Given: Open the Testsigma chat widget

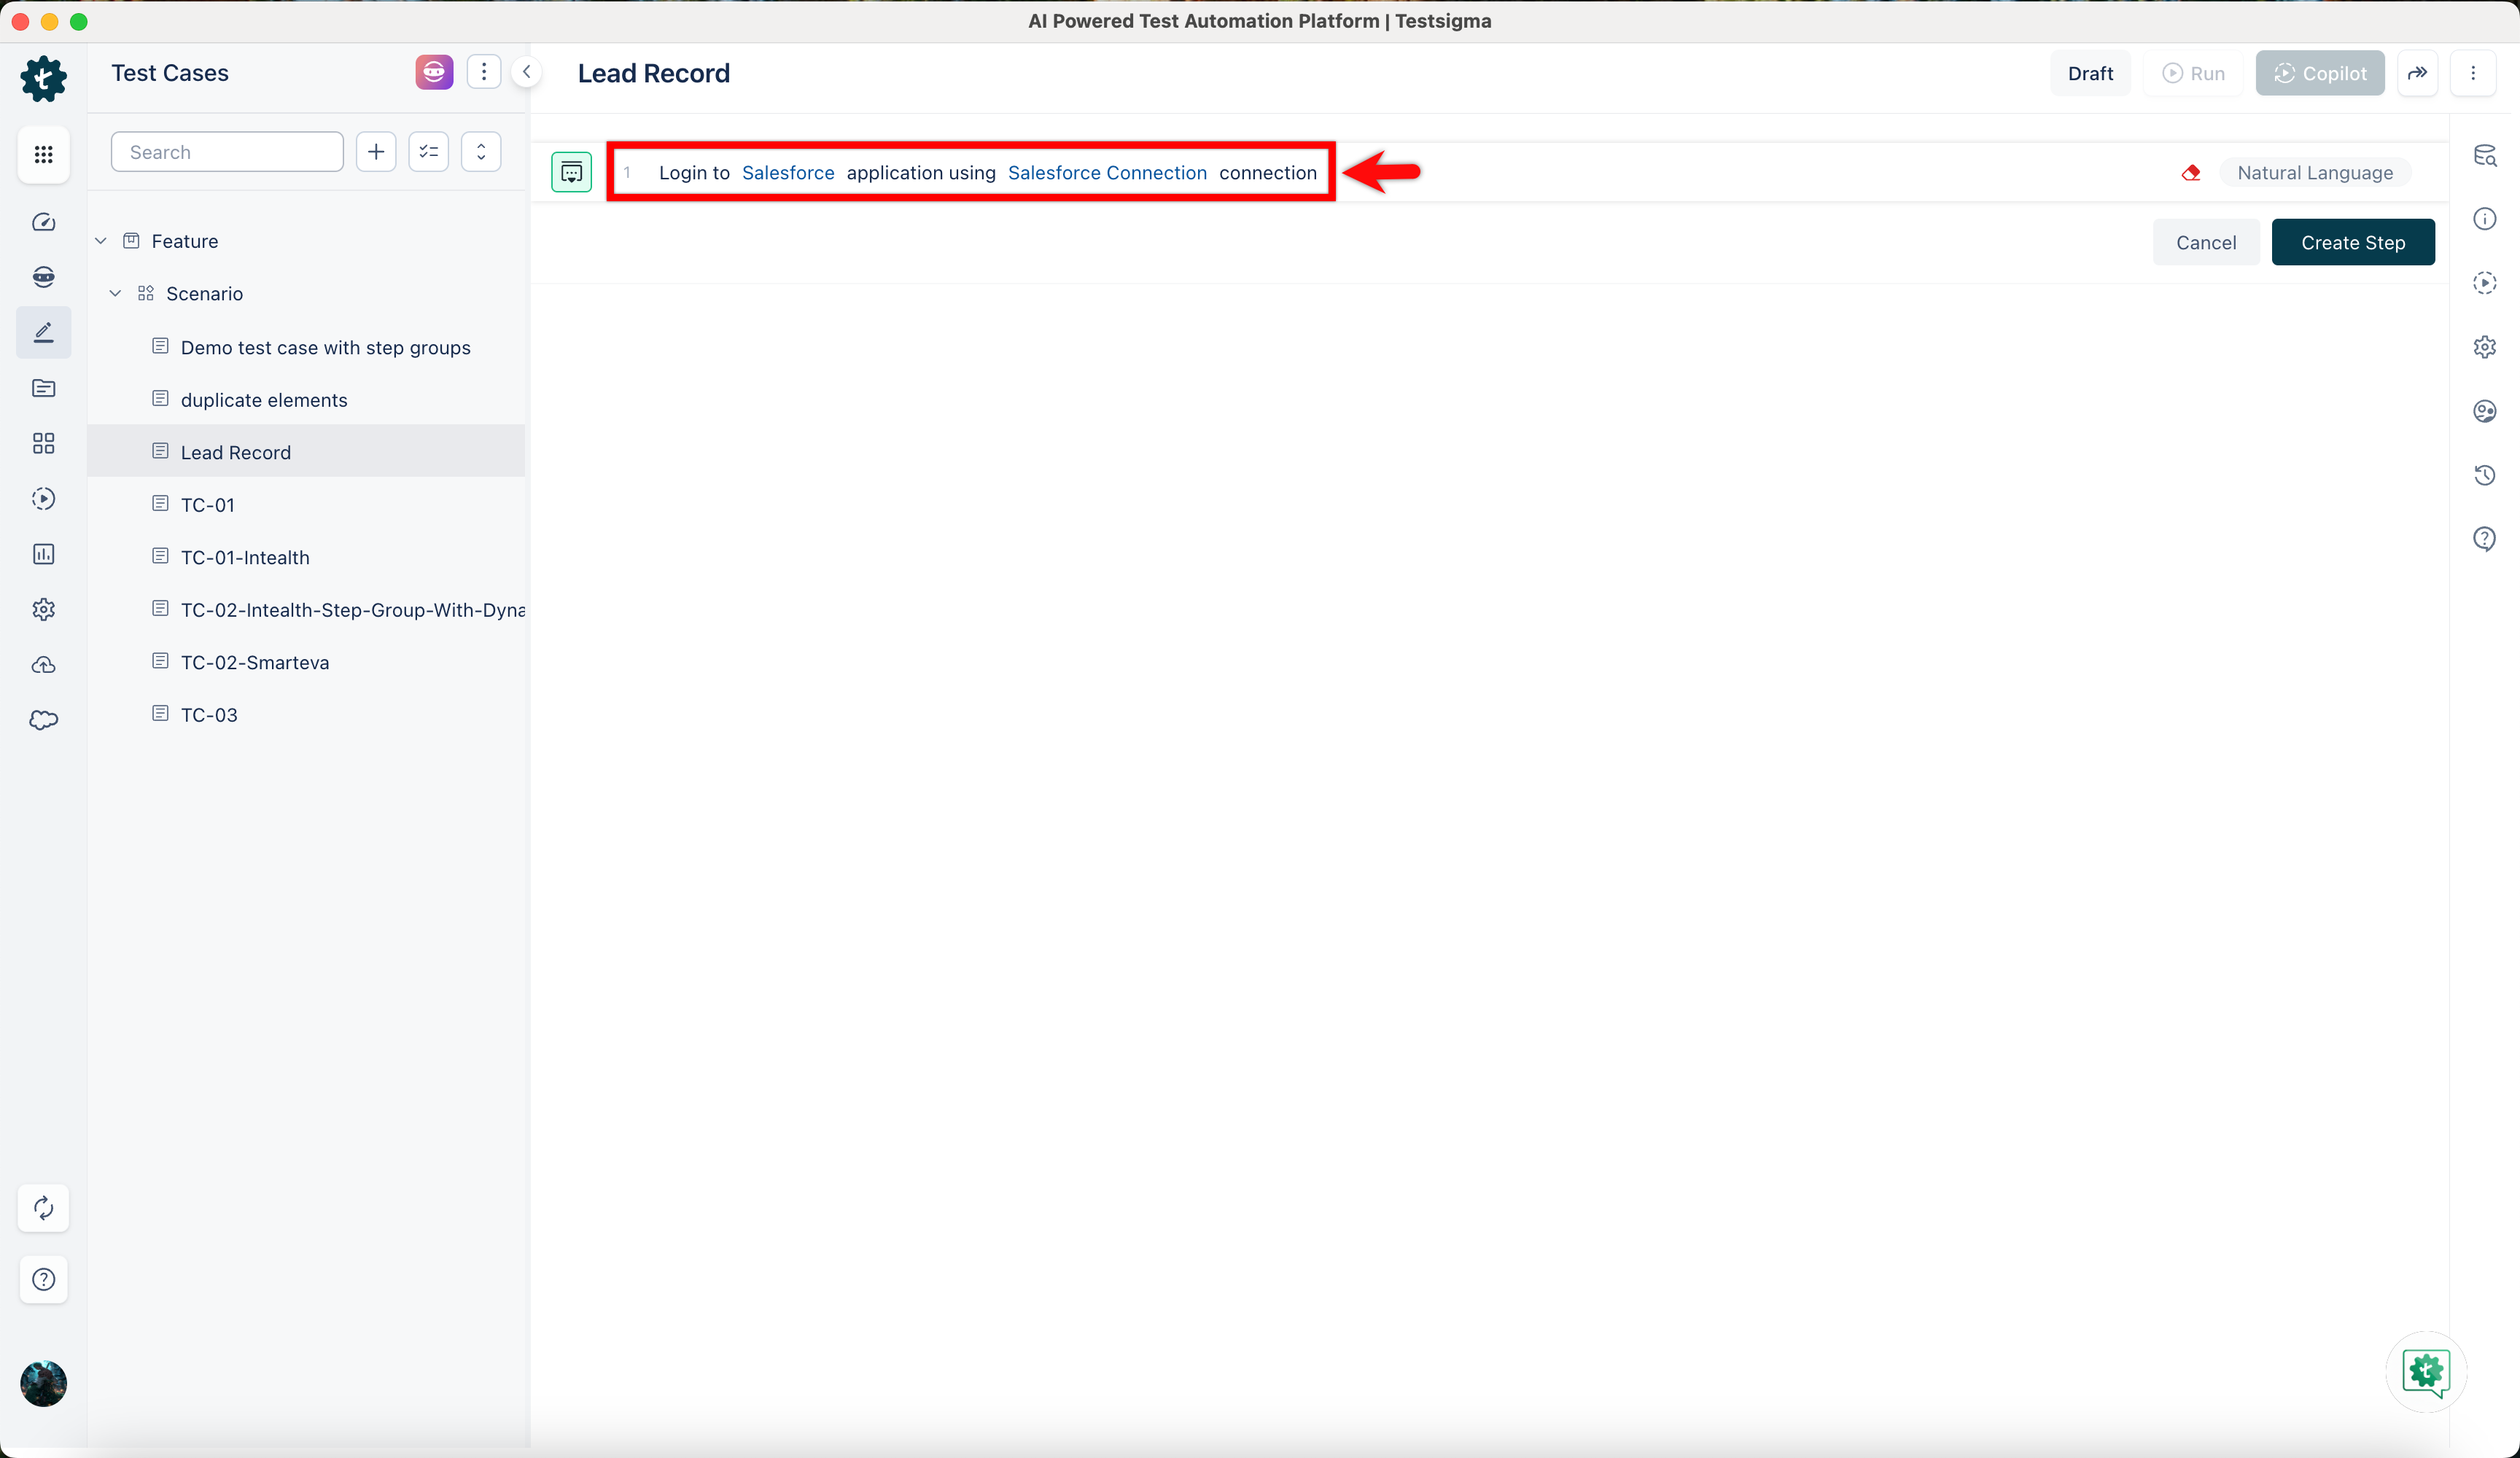Looking at the screenshot, I should (x=2426, y=1372).
